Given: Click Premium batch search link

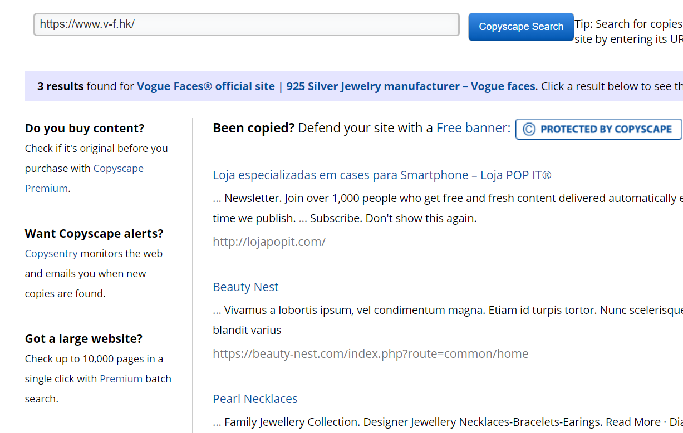Looking at the screenshot, I should tap(121, 379).
